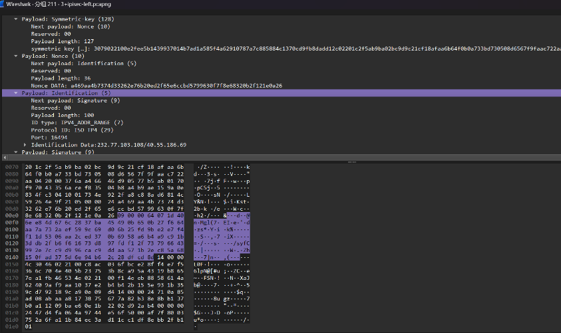Click hex offset 0070 in bytes pane
This screenshot has width=561, height=333.
pos(12,167)
